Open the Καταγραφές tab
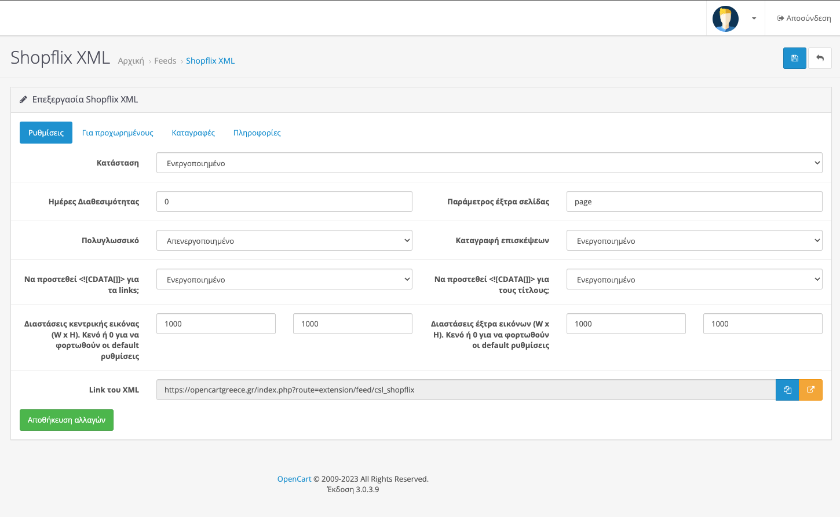840x517 pixels. [193, 133]
